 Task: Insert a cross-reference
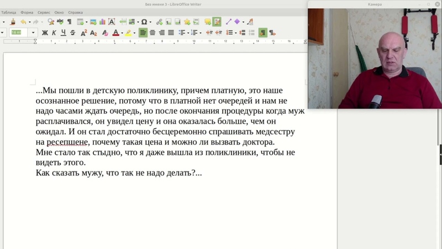click(x=196, y=22)
